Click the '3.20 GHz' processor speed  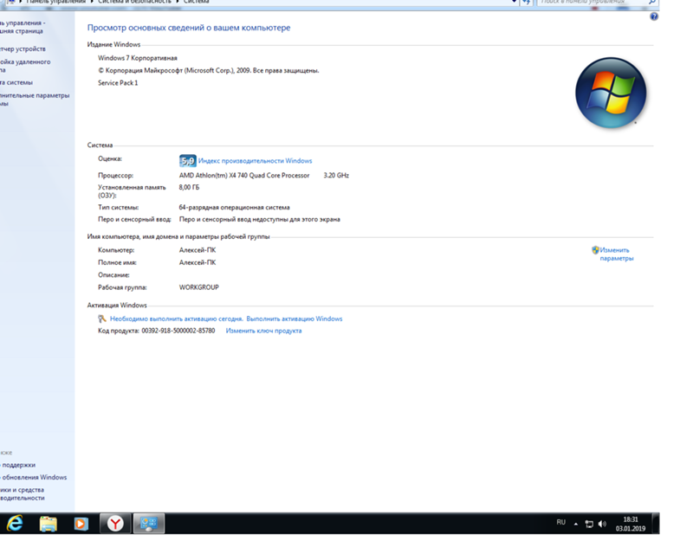(x=336, y=176)
